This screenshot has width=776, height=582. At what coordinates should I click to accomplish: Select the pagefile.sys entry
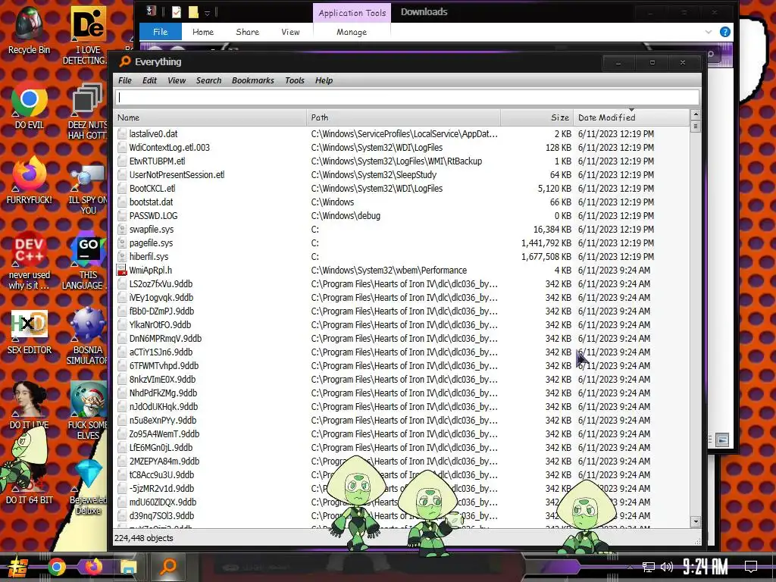click(402, 243)
